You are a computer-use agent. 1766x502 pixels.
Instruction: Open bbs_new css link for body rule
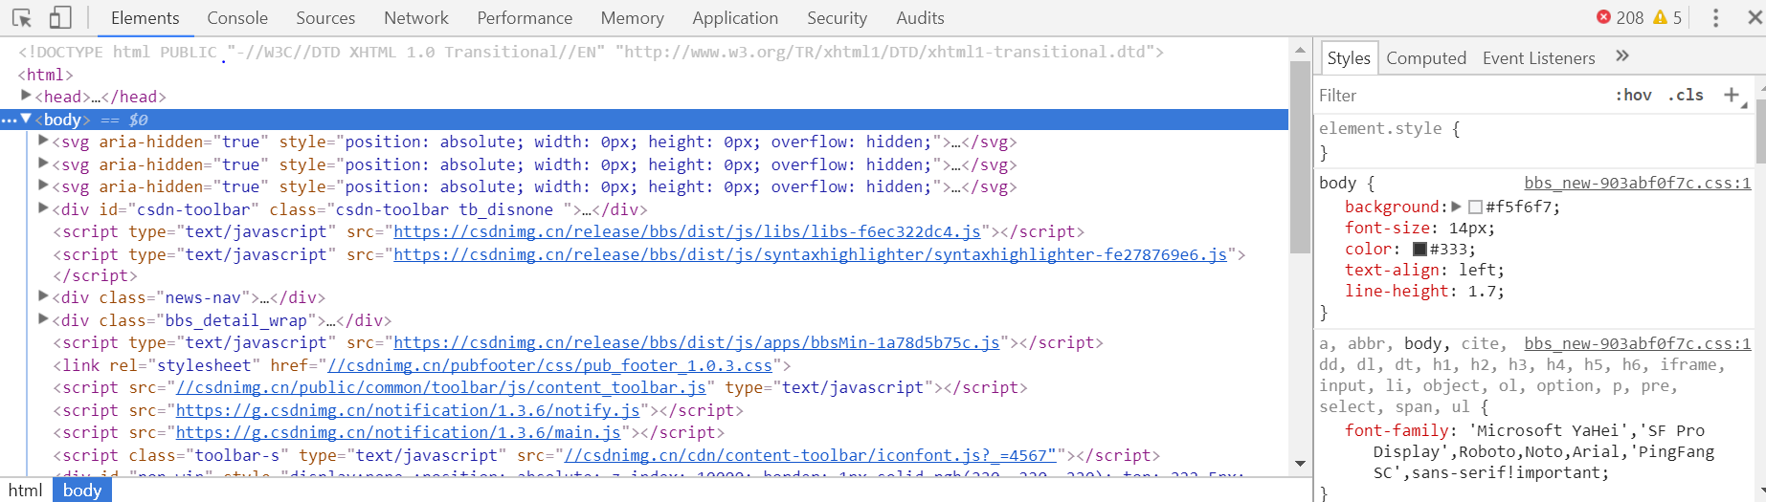point(1638,183)
